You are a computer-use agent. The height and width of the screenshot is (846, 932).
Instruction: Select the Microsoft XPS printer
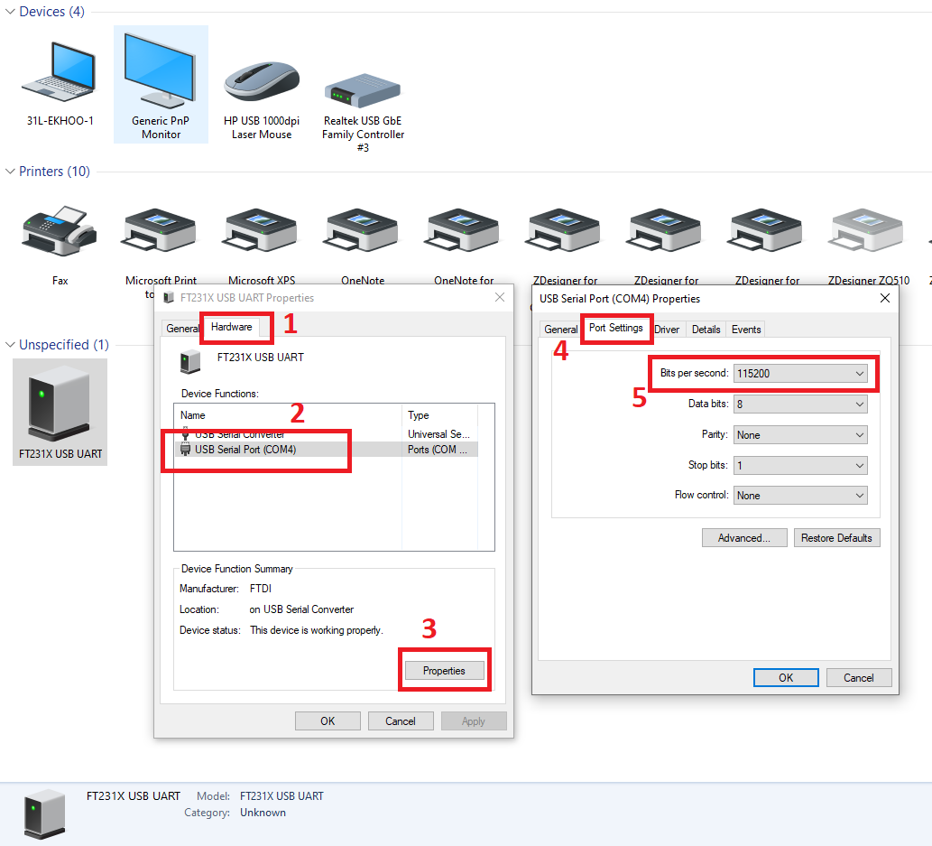(x=261, y=230)
